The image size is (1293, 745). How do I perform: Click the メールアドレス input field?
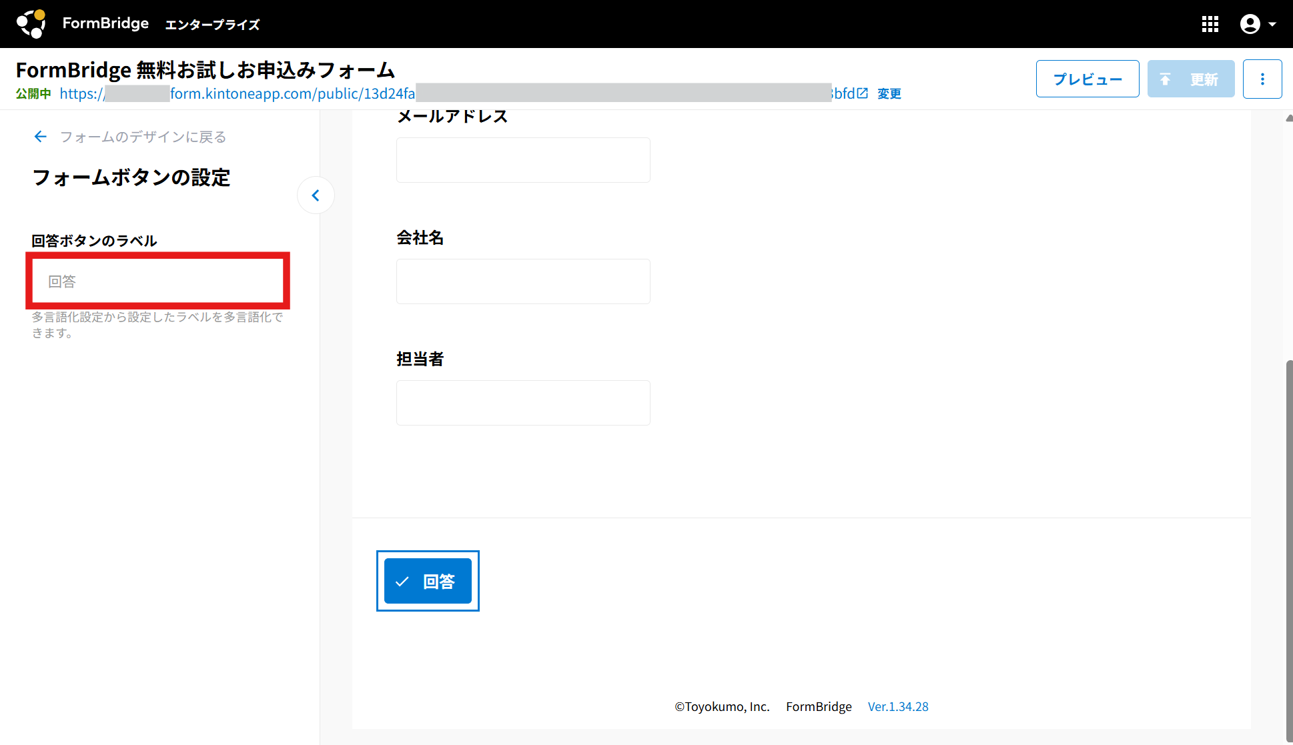click(523, 160)
